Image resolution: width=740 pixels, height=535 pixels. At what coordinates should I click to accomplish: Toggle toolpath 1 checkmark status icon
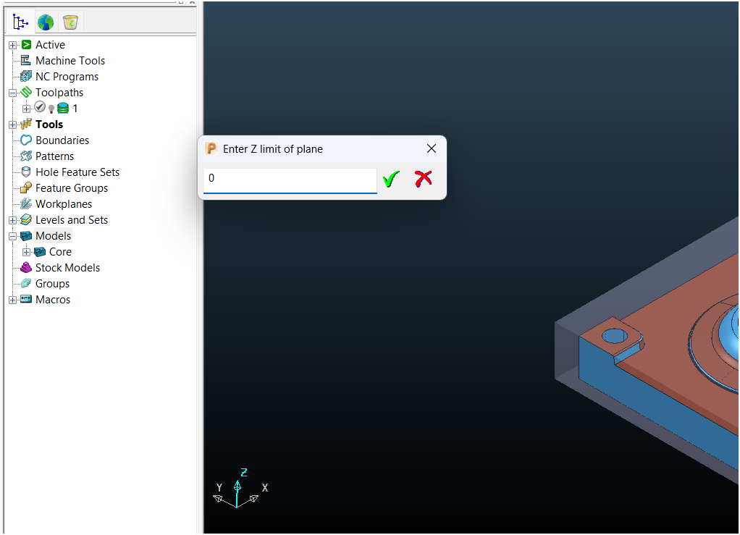(x=40, y=107)
